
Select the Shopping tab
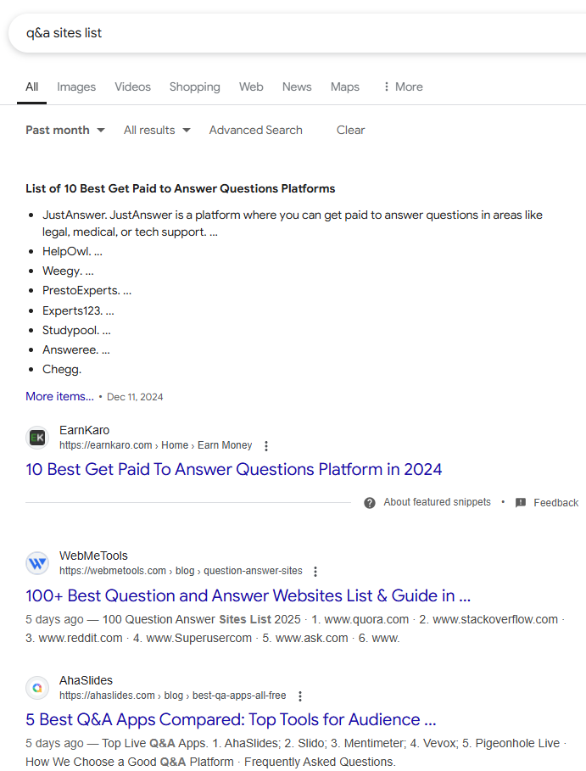194,87
